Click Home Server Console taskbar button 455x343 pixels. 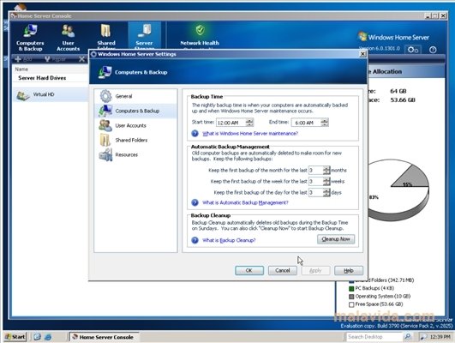[x=104, y=337]
